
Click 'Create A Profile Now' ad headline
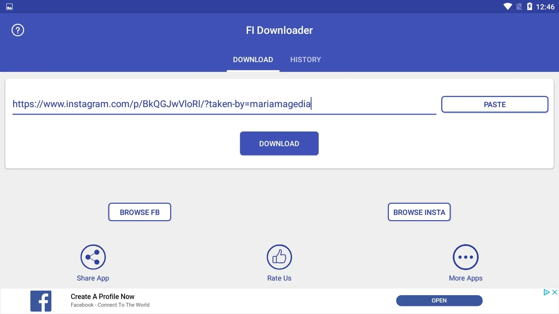103,296
